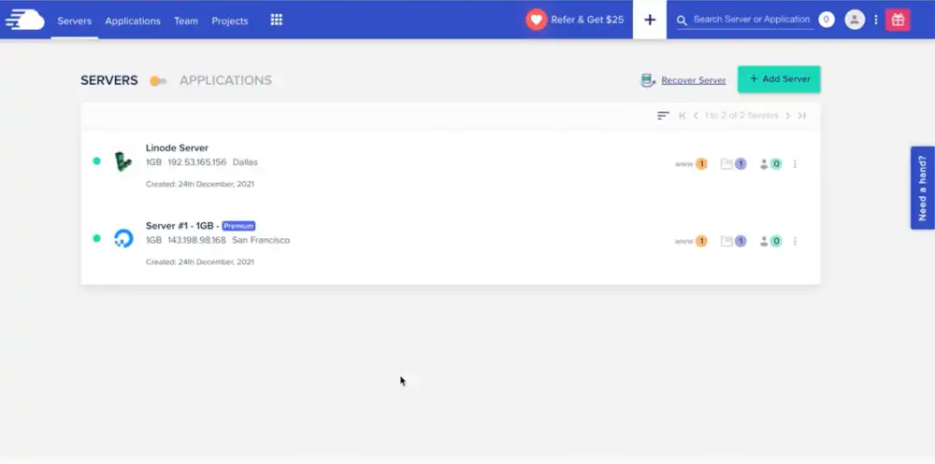Click the Linode provider logo
This screenshot has height=464, width=935.
pyautogui.click(x=123, y=162)
